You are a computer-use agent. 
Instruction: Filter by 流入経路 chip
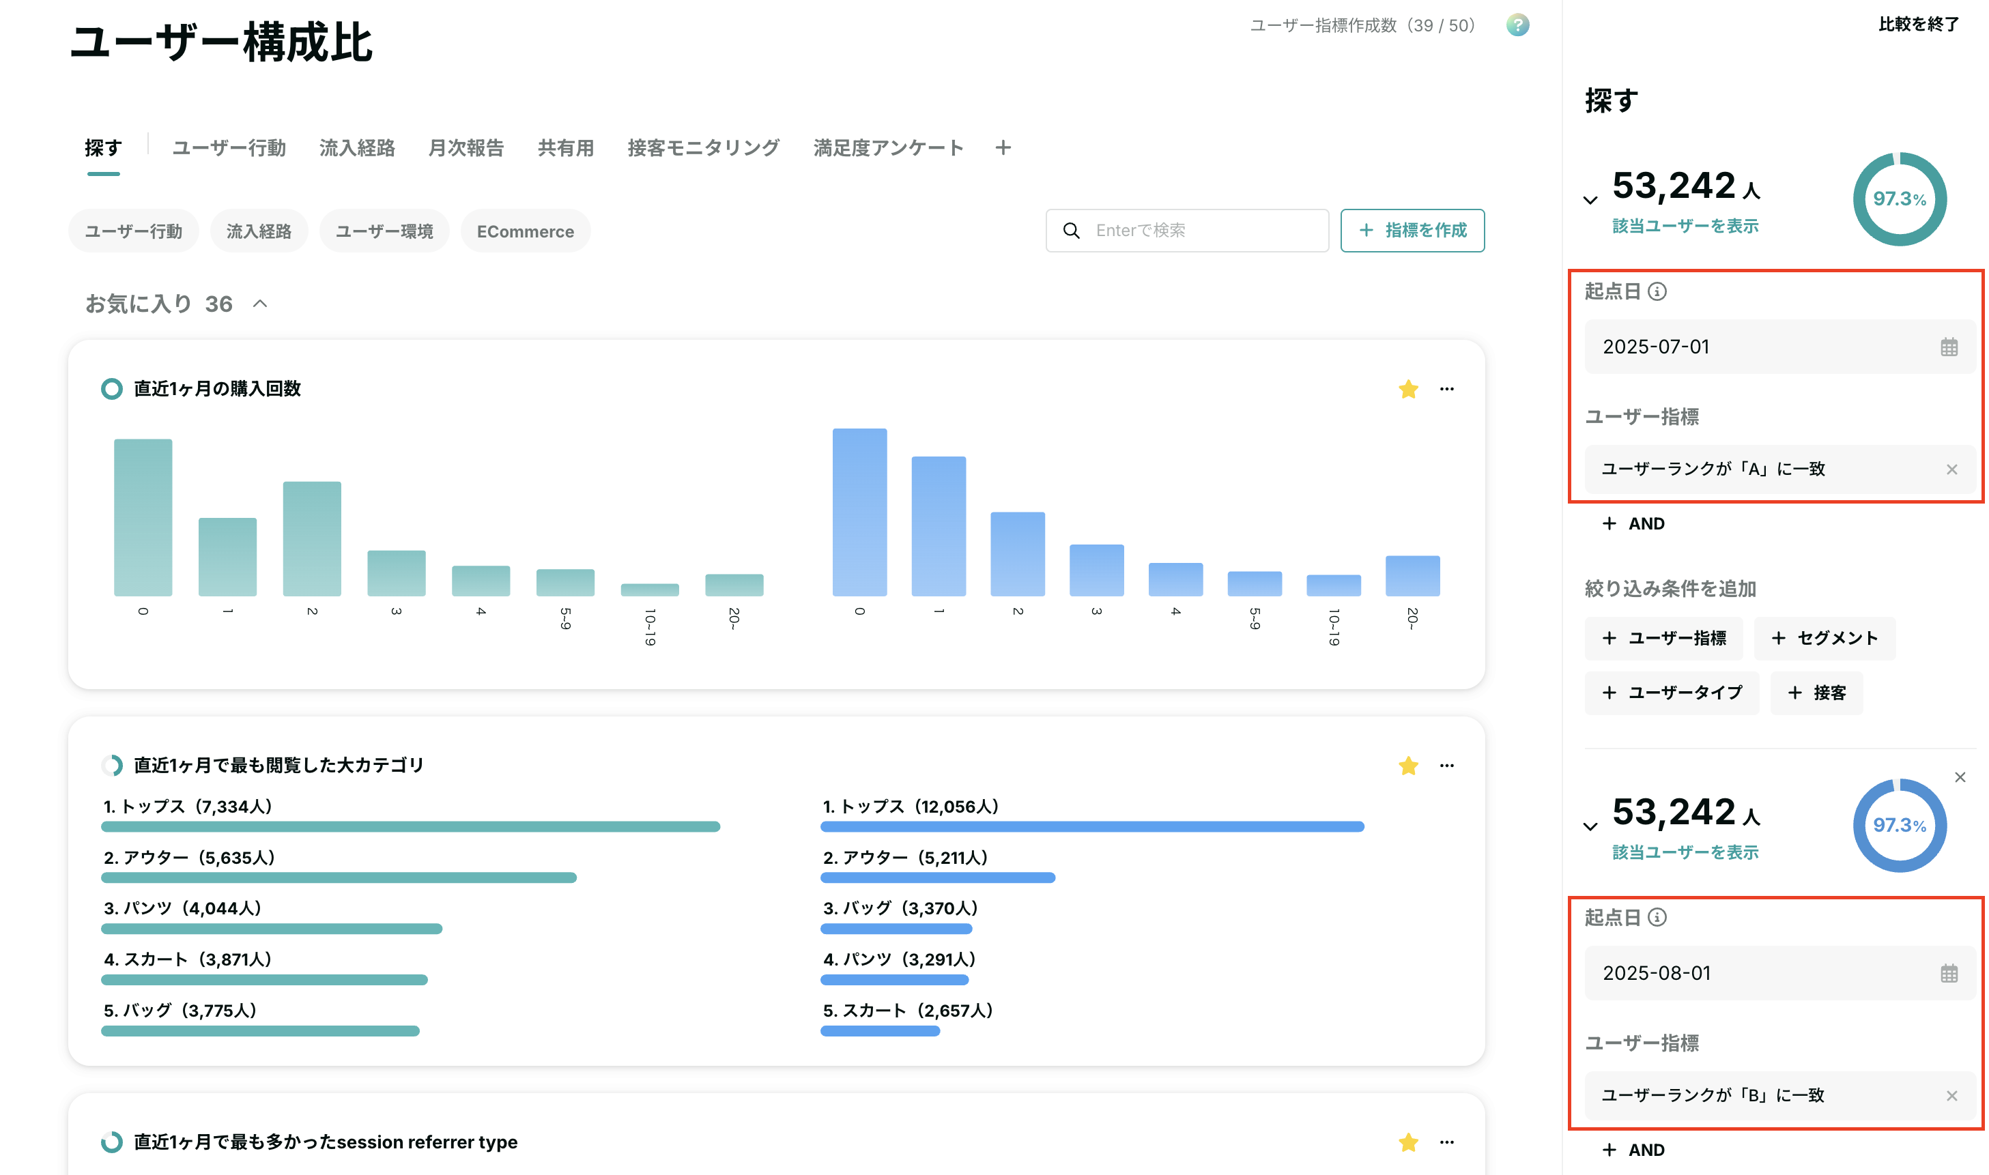pyautogui.click(x=259, y=231)
